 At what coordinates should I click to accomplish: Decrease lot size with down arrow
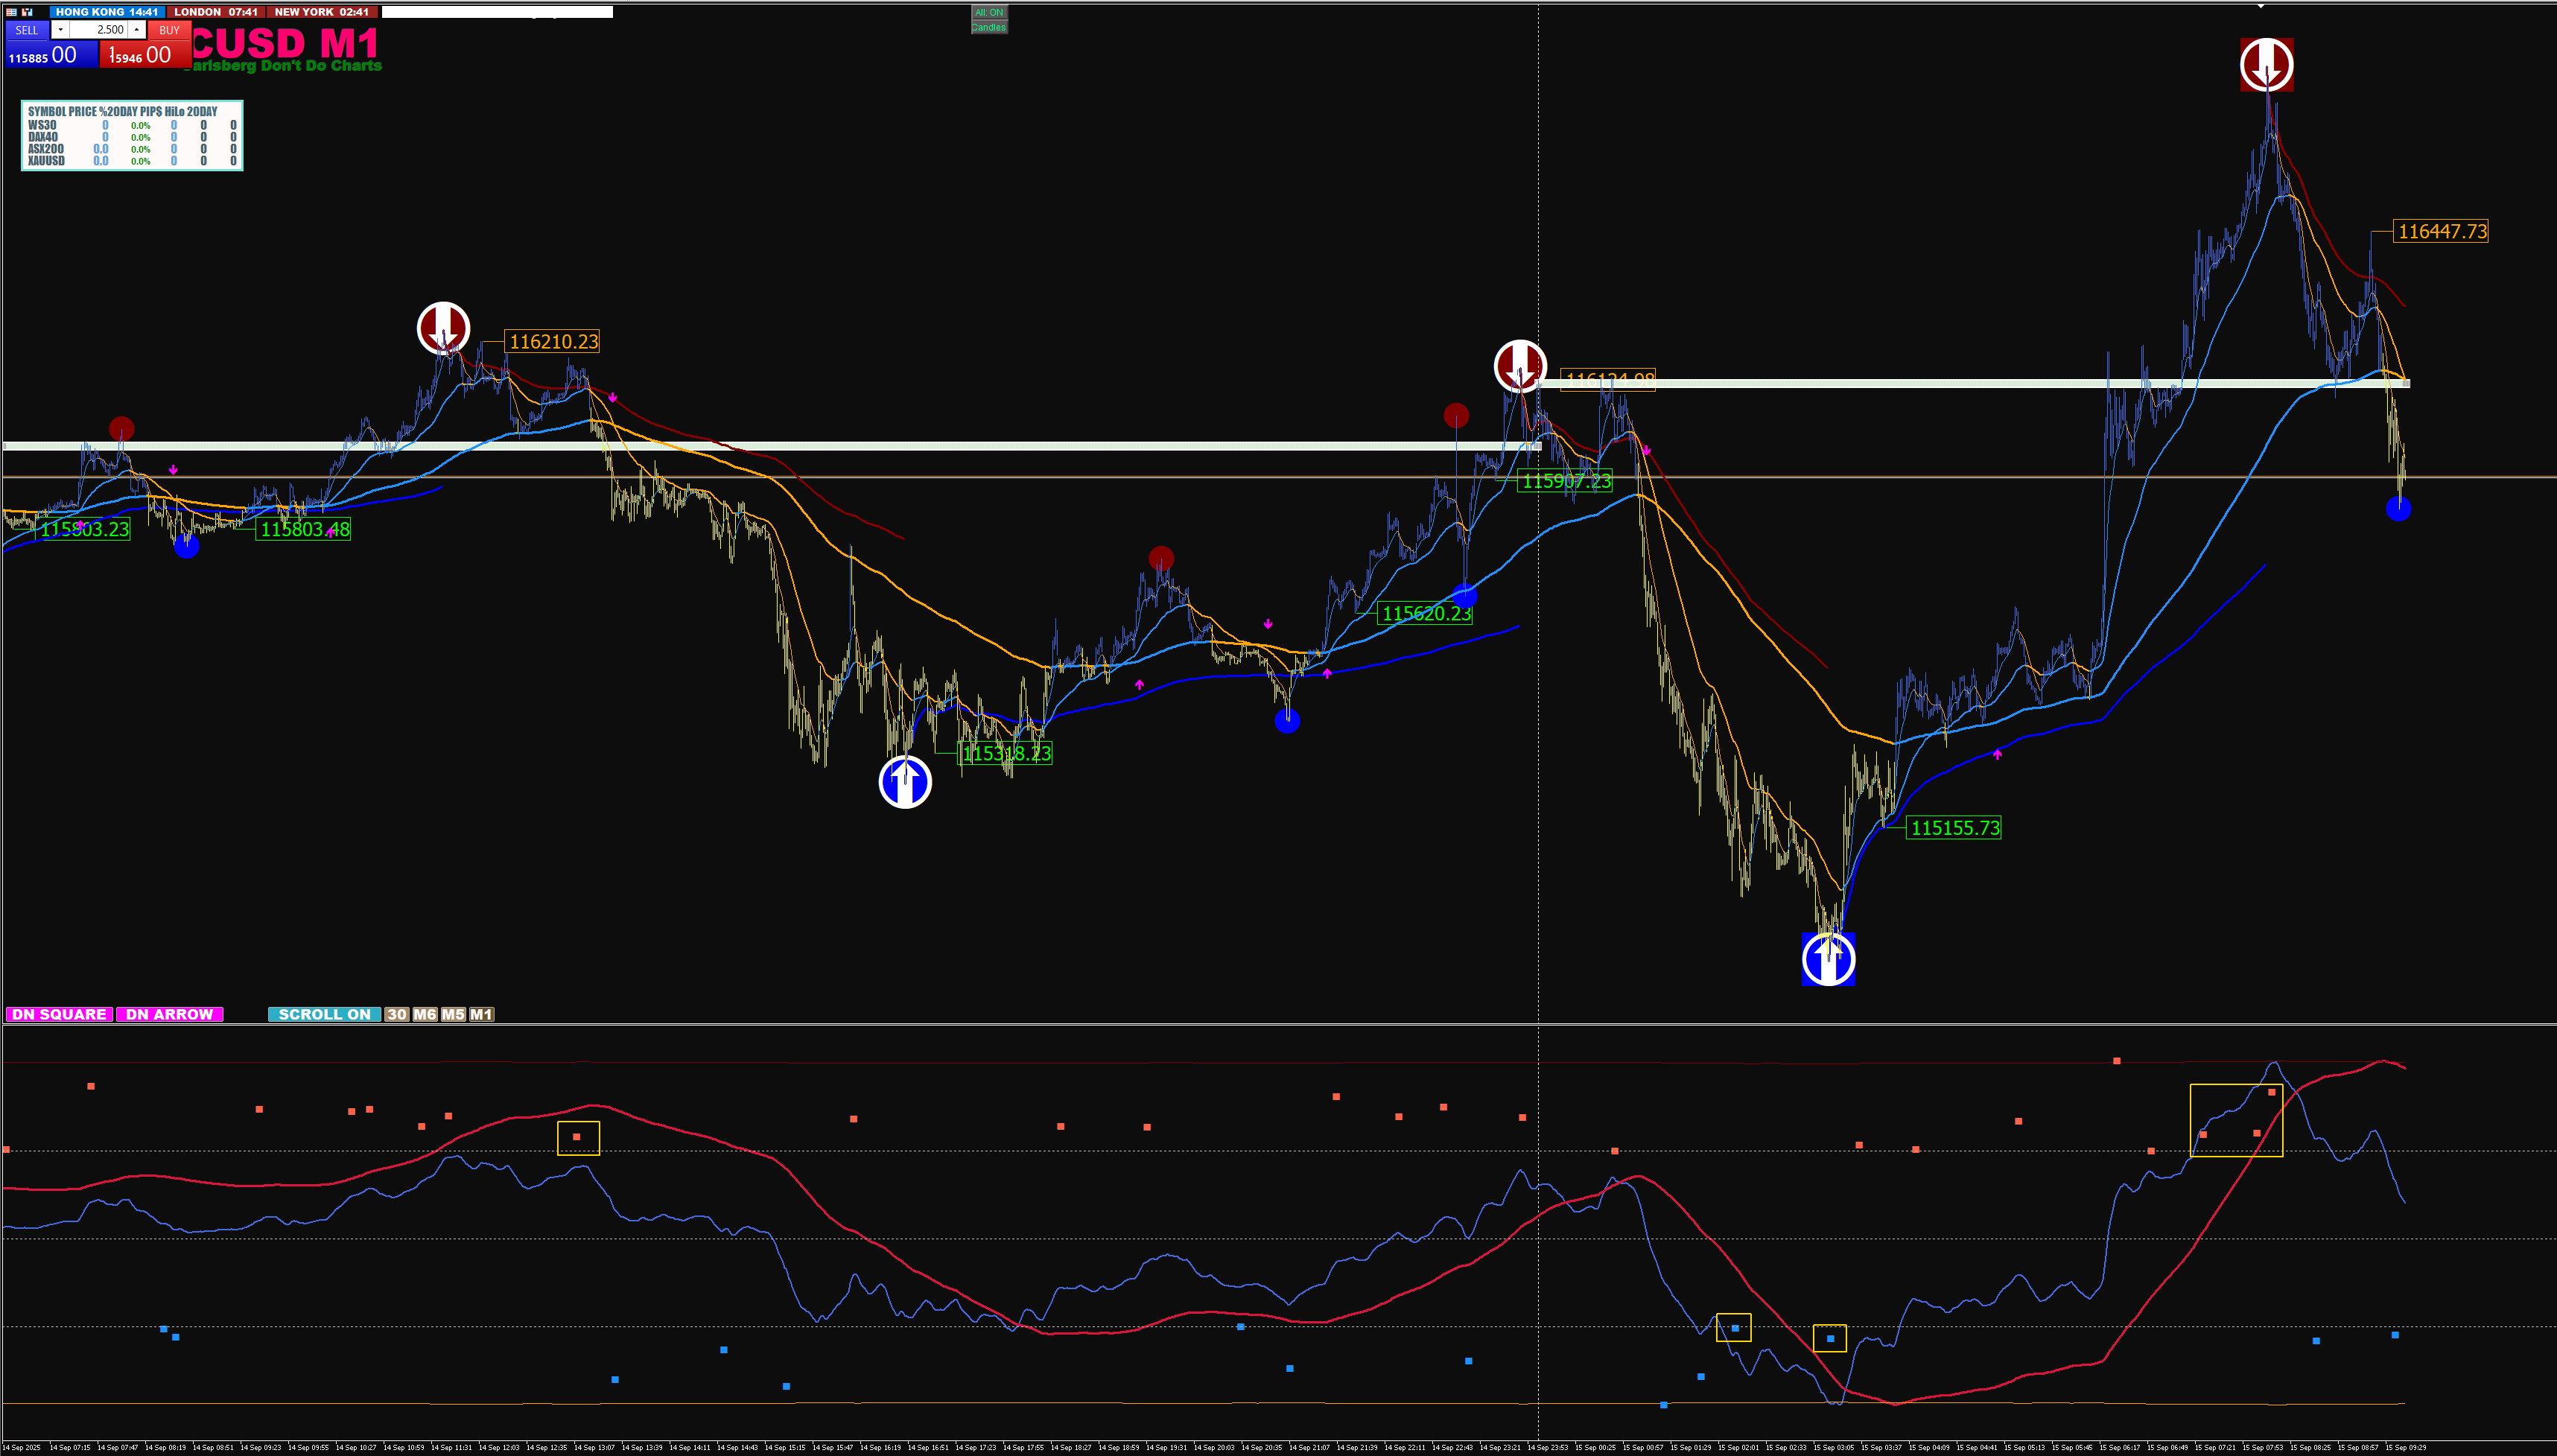pos(60,30)
